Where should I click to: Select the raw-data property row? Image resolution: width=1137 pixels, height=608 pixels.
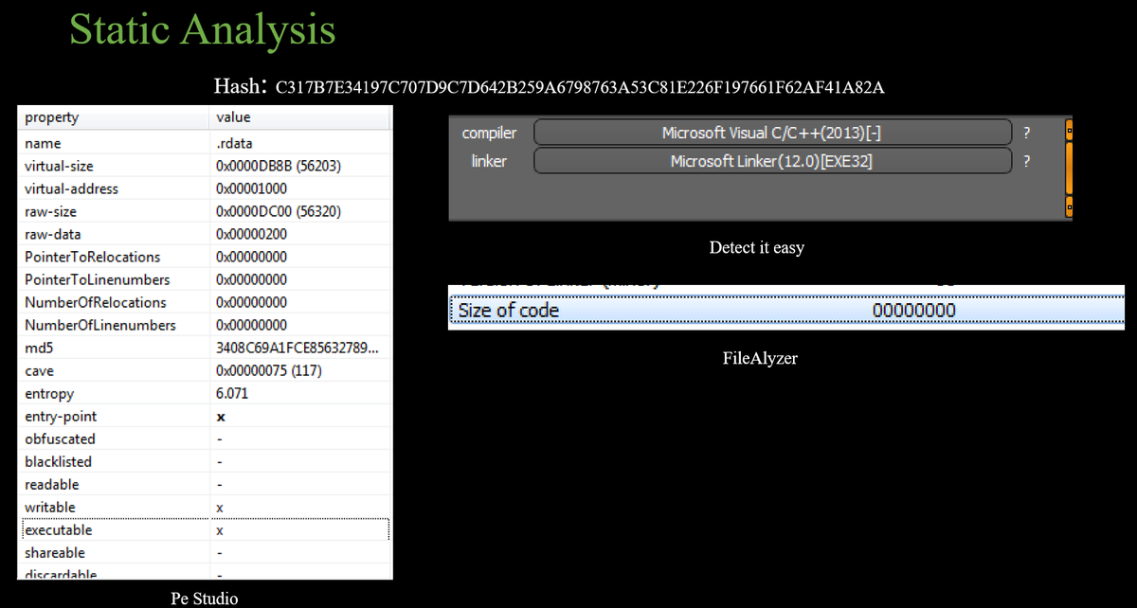[205, 235]
